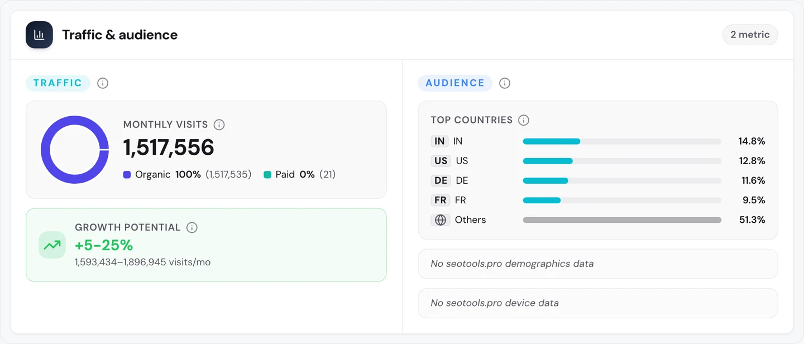Viewport: 804px width, 344px height.
Task: Click the purple Organic legend swatch
Action: click(127, 175)
